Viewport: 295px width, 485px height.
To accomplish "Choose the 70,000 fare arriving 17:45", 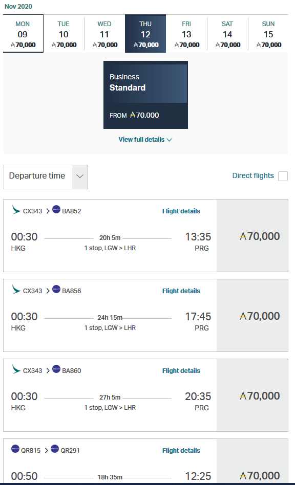I will click(x=252, y=316).
